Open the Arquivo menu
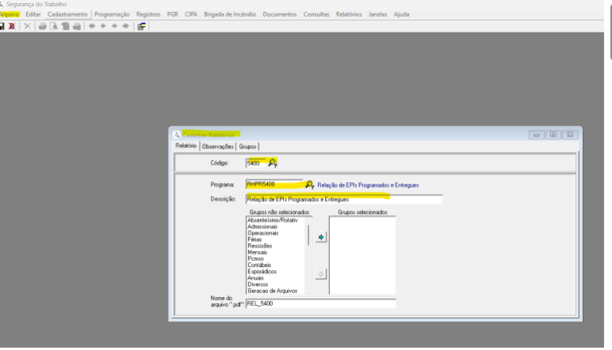 pyautogui.click(x=10, y=14)
